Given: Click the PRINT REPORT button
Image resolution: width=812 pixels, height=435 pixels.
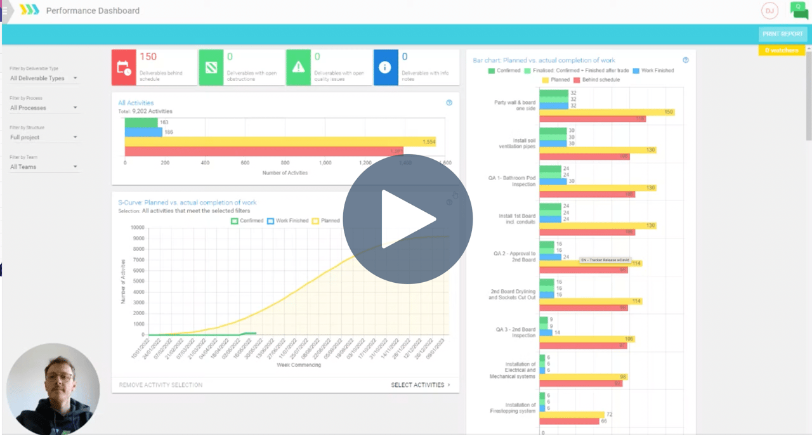Looking at the screenshot, I should 782,34.
